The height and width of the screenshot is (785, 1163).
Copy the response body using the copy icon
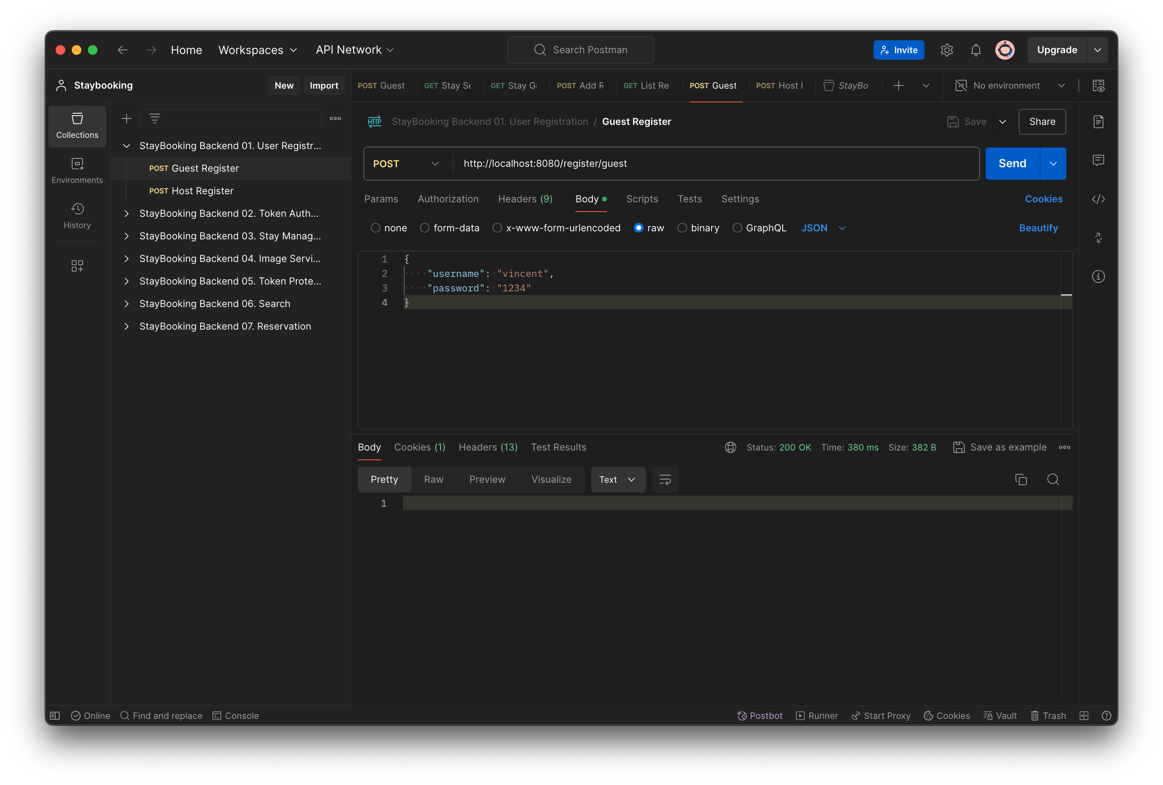click(1021, 479)
